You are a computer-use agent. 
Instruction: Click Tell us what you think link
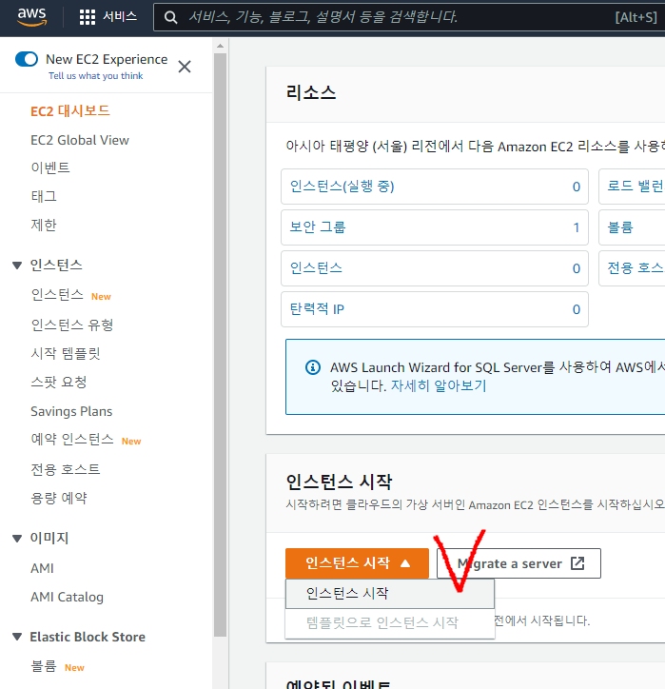[95, 75]
